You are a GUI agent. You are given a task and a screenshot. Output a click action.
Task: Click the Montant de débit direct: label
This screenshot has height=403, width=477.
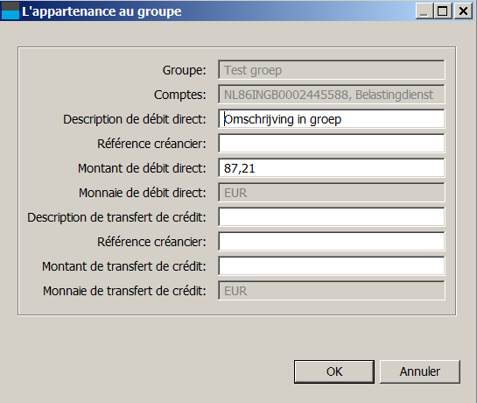tap(142, 168)
